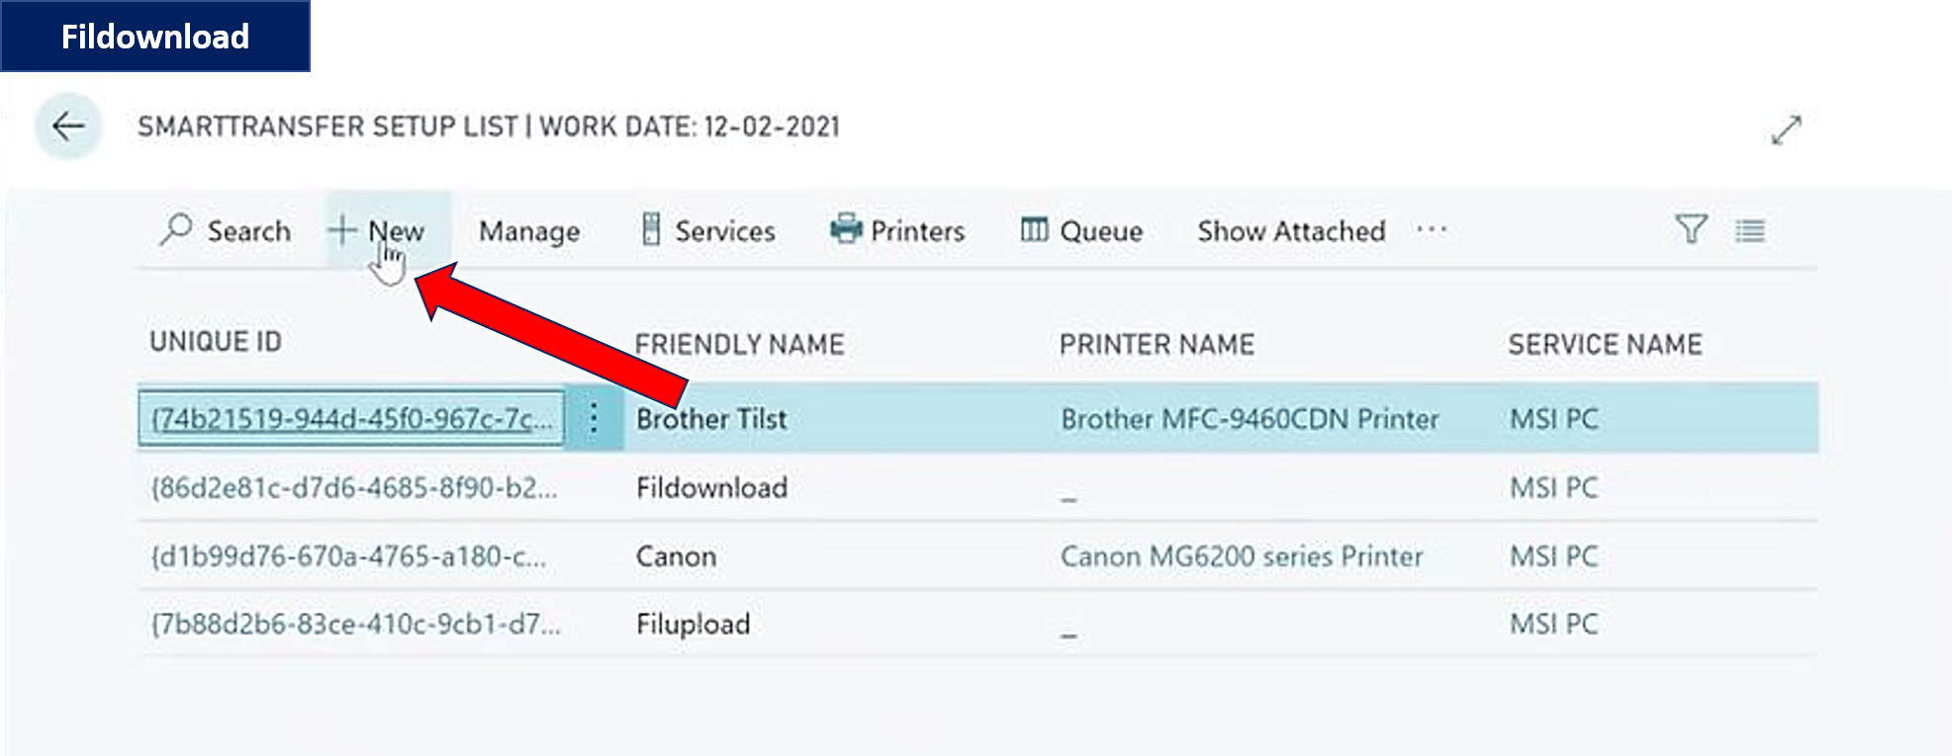The height and width of the screenshot is (756, 1952).
Task: Open the Queue action
Action: pos(1081,230)
